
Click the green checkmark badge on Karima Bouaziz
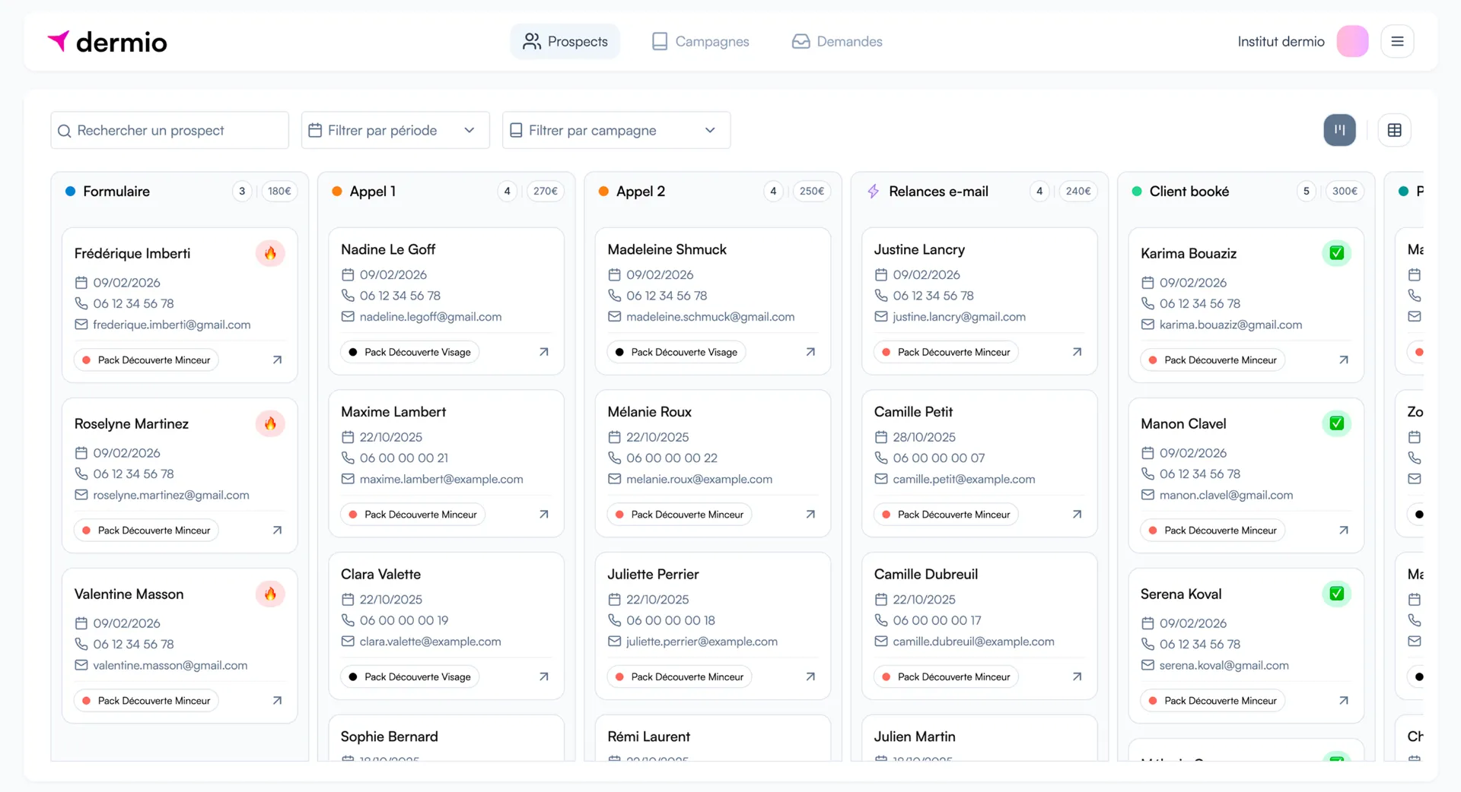1337,252
